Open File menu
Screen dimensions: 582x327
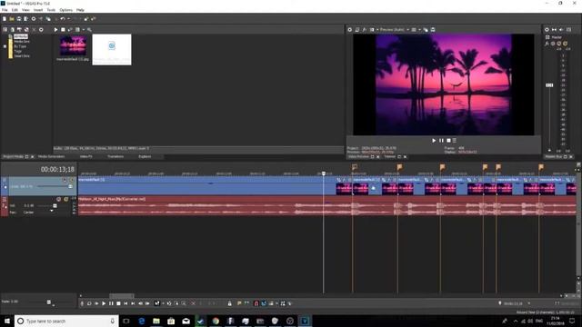(5, 10)
